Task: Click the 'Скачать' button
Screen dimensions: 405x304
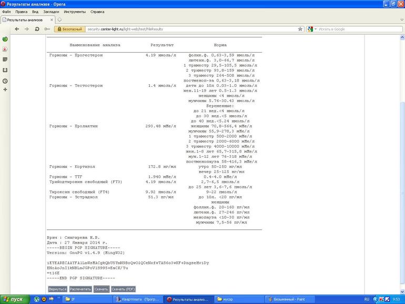Action: click(x=101, y=289)
